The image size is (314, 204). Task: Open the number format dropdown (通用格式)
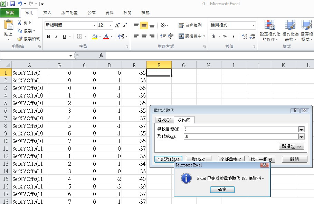(x=253, y=25)
